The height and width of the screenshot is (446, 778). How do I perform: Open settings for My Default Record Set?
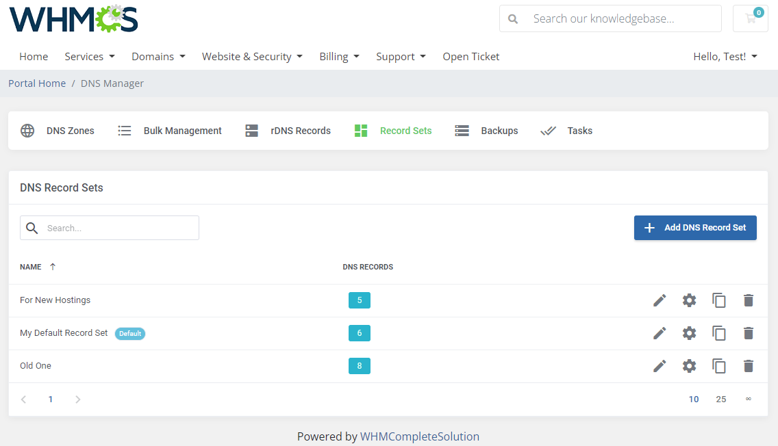click(689, 333)
